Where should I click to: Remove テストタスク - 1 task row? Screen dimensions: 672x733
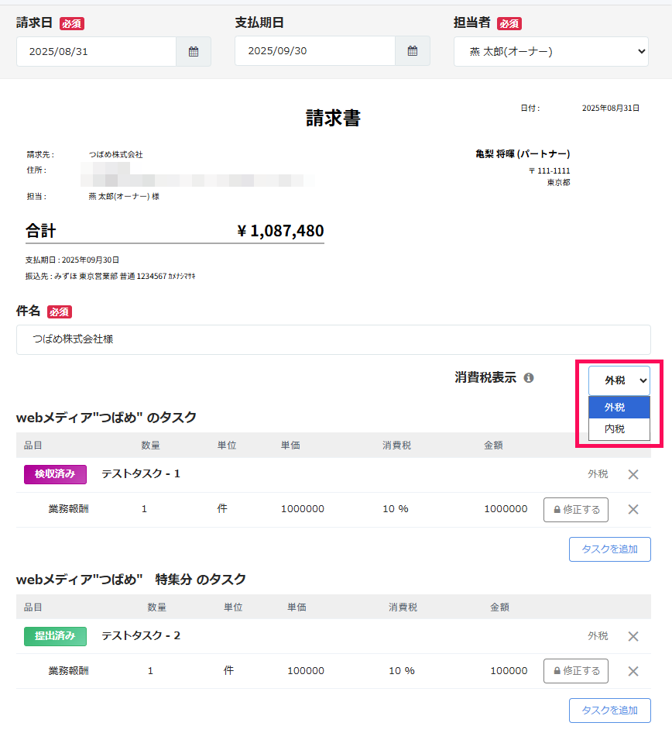633,474
